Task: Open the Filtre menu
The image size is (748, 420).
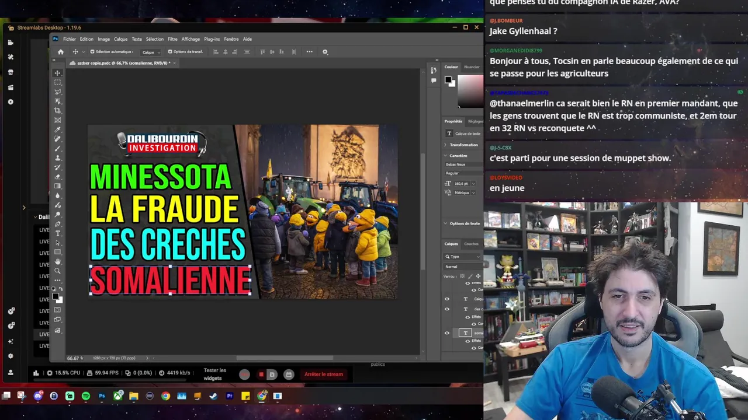Action: pyautogui.click(x=172, y=39)
